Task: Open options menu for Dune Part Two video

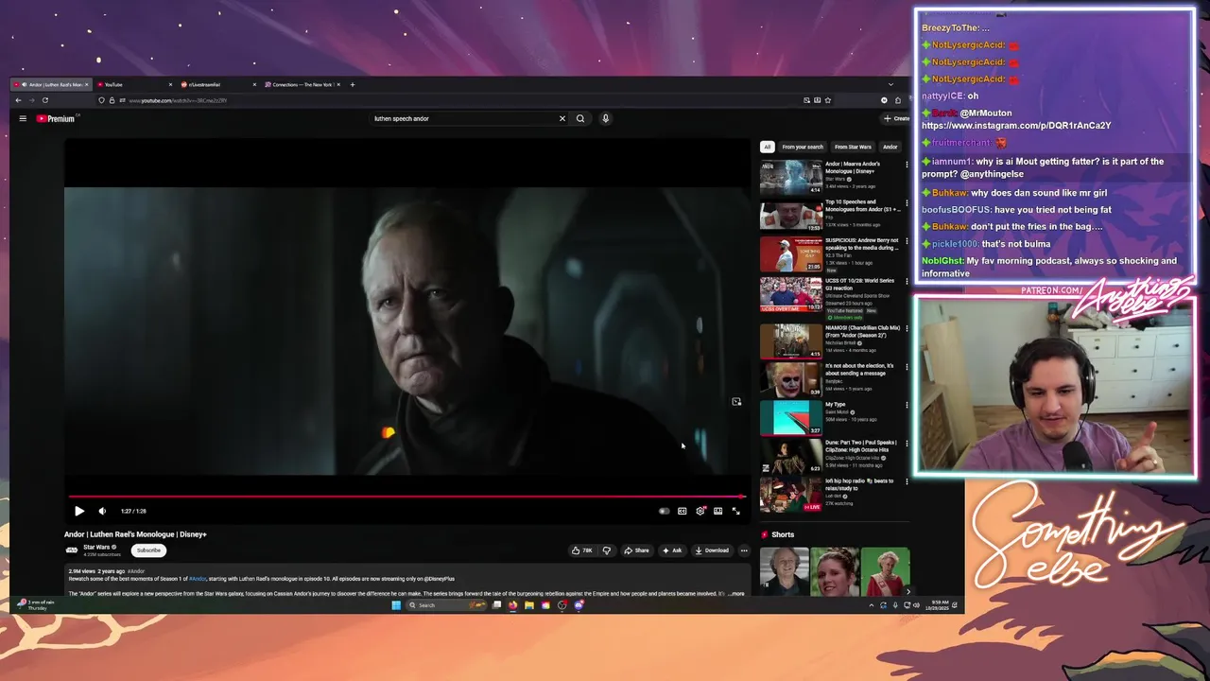Action: [x=907, y=443]
